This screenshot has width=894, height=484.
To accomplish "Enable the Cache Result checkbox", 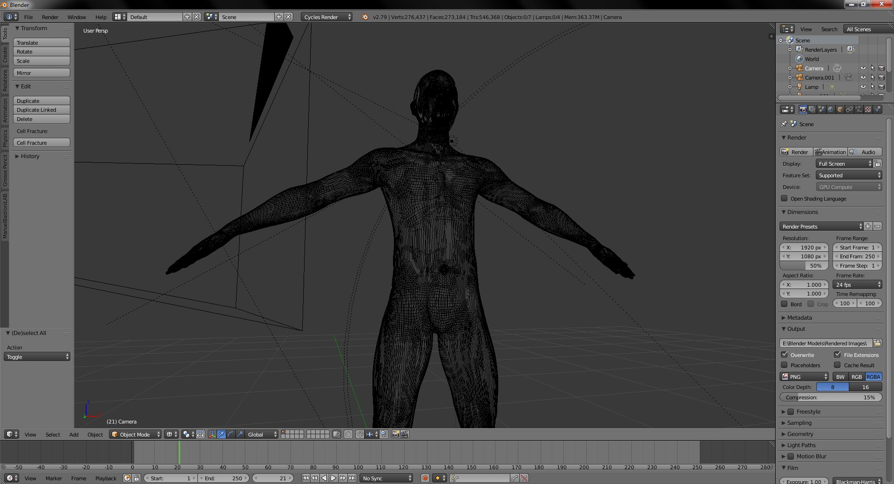I will tap(838, 365).
